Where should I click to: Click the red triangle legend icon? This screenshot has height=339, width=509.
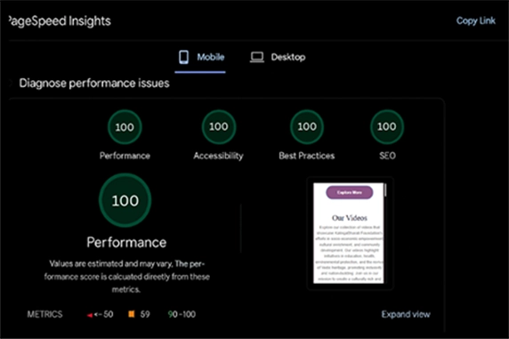90,315
